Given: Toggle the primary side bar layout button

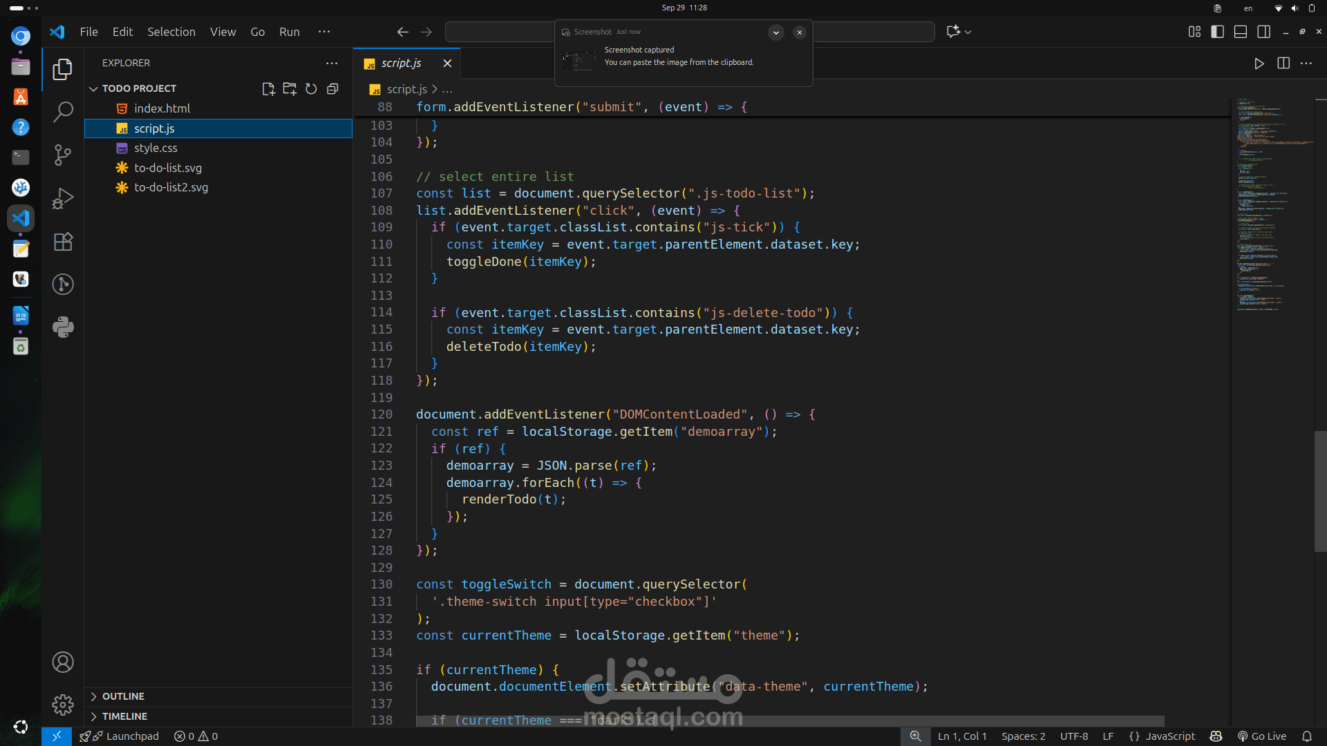Looking at the screenshot, I should click(x=1217, y=32).
